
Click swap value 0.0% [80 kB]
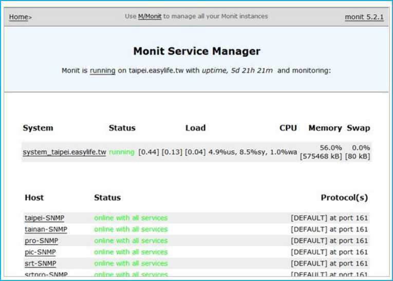pos(358,152)
